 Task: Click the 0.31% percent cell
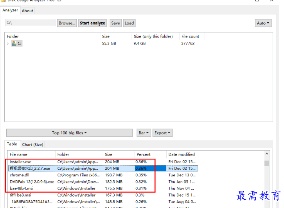tap(141, 188)
